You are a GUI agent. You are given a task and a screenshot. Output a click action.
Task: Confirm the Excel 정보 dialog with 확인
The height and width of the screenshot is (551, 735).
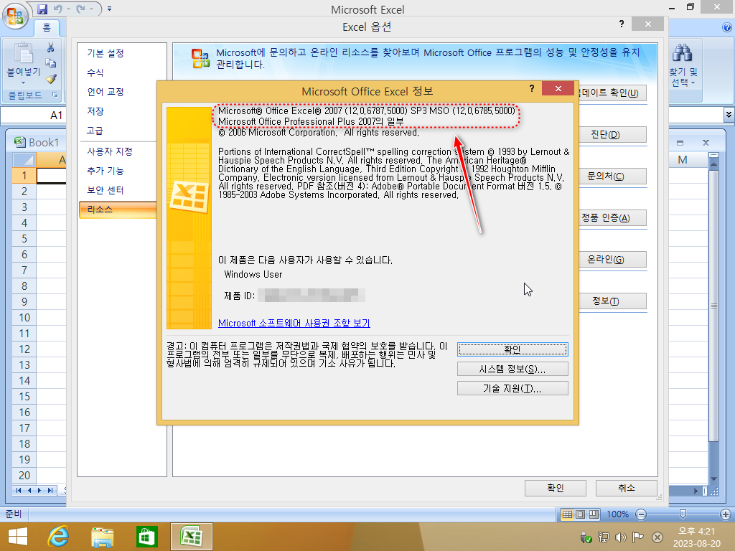pos(512,349)
